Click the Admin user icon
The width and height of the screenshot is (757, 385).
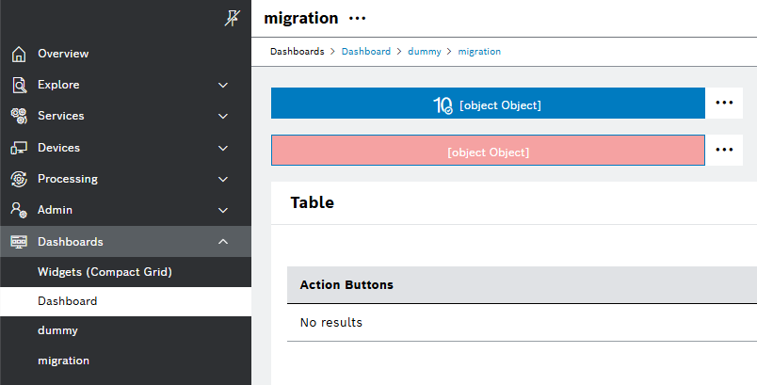(18, 210)
